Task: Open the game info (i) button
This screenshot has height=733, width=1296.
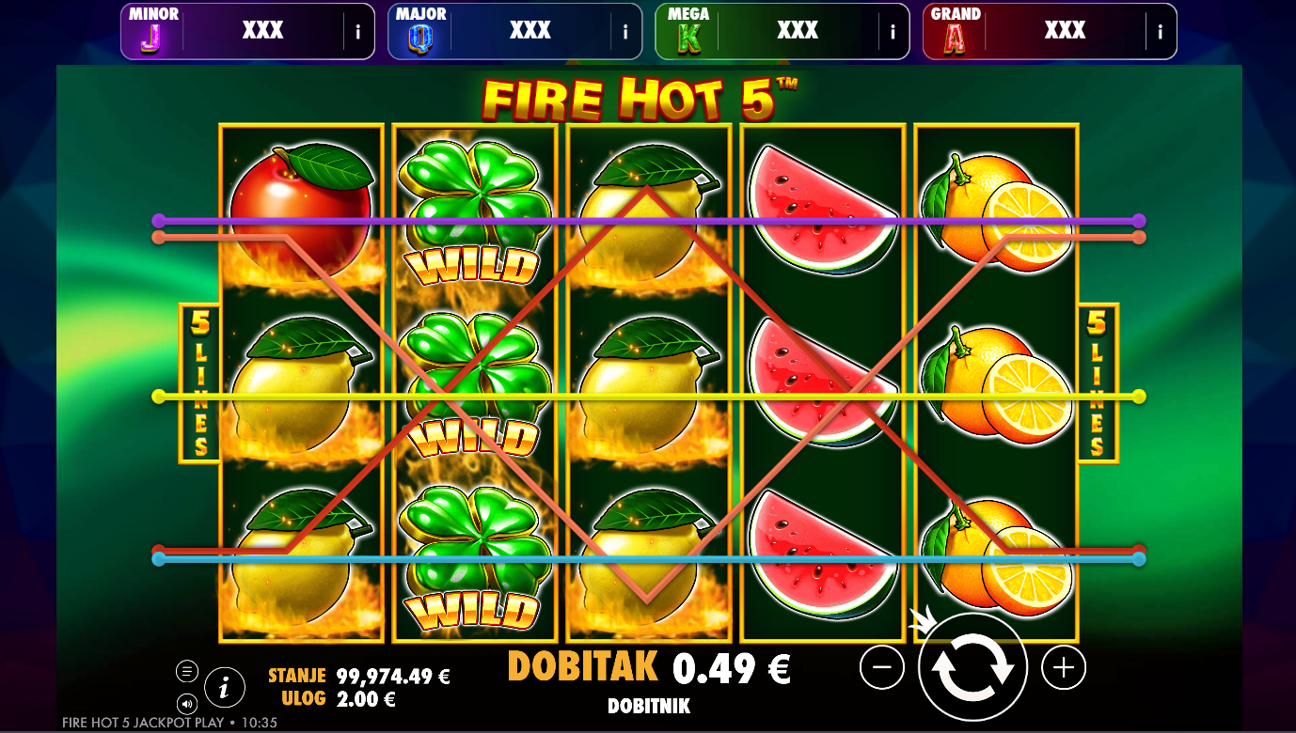Action: pyautogui.click(x=224, y=689)
